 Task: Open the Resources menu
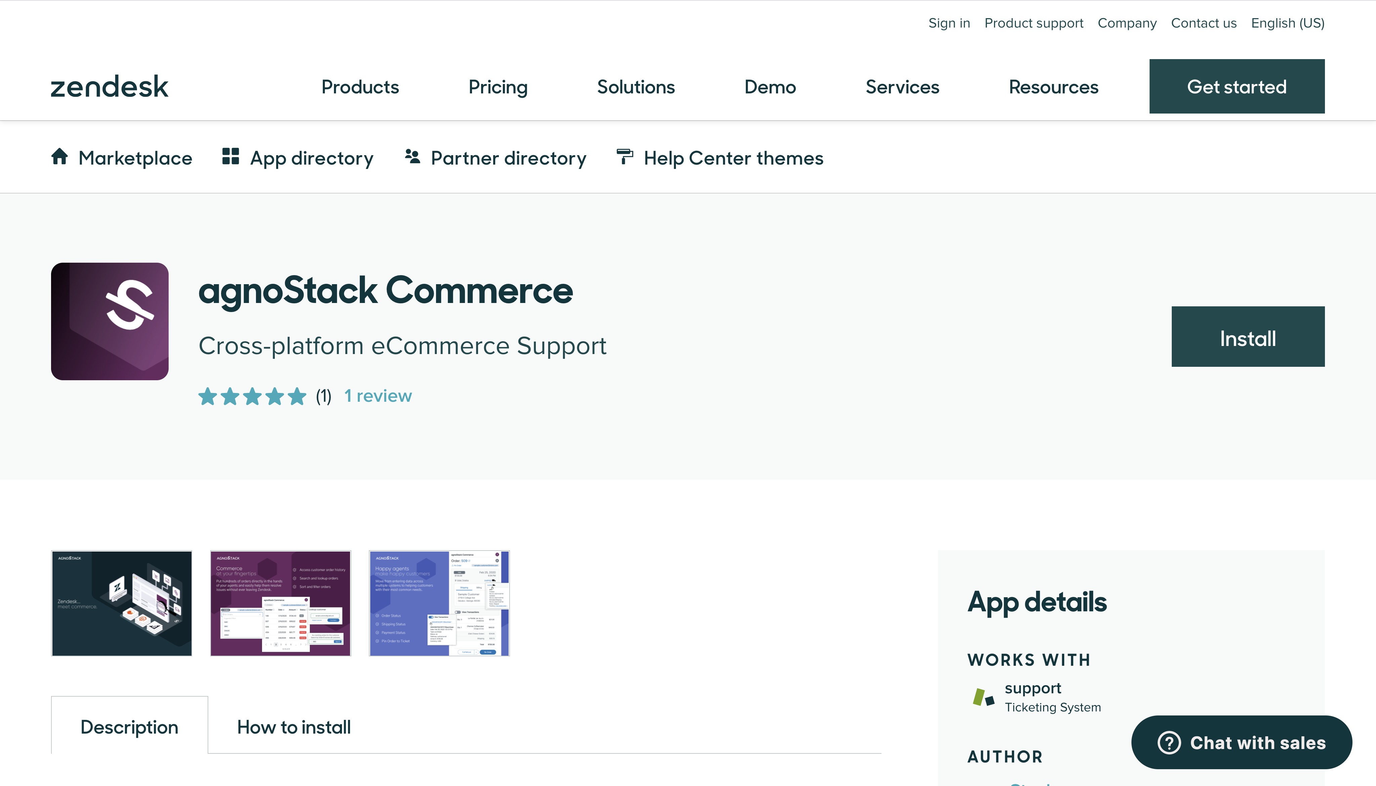(1053, 87)
